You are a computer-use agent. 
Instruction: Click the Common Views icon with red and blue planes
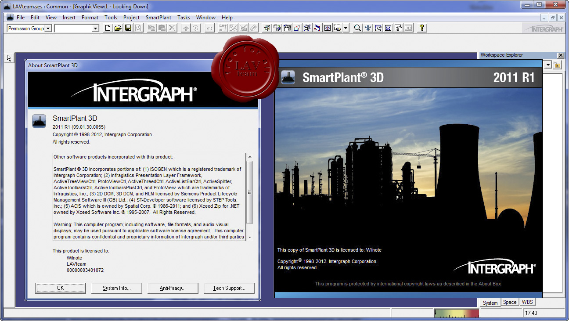point(317,28)
